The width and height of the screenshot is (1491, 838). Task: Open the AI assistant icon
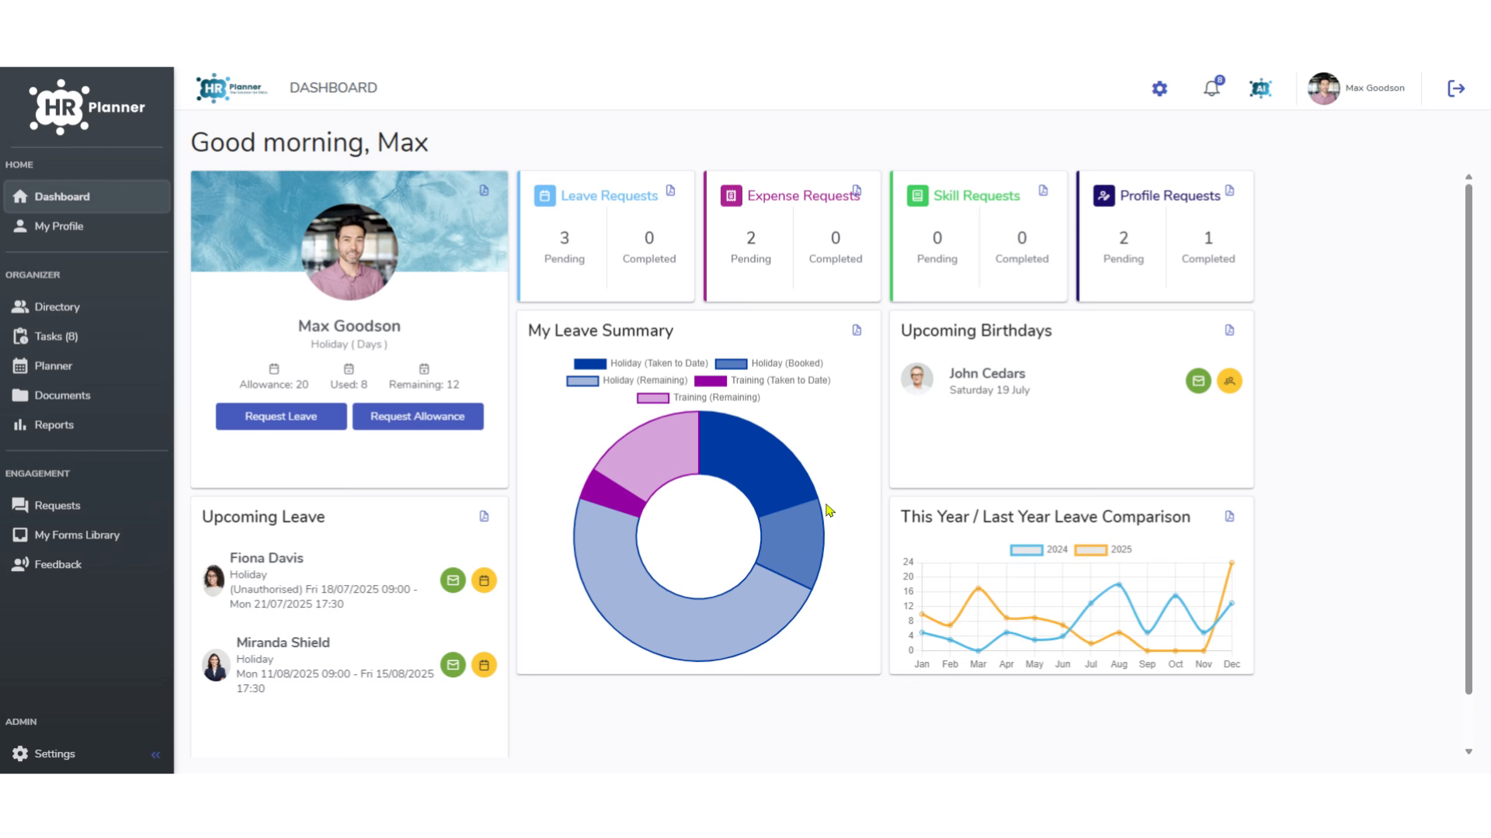[1260, 88]
